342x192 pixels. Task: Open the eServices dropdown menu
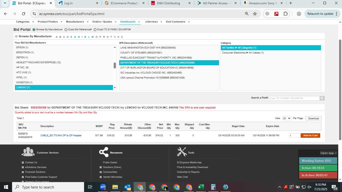pyautogui.click(x=153, y=22)
